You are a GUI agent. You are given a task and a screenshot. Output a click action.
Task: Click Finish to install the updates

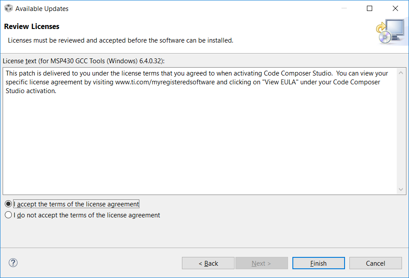(x=318, y=263)
